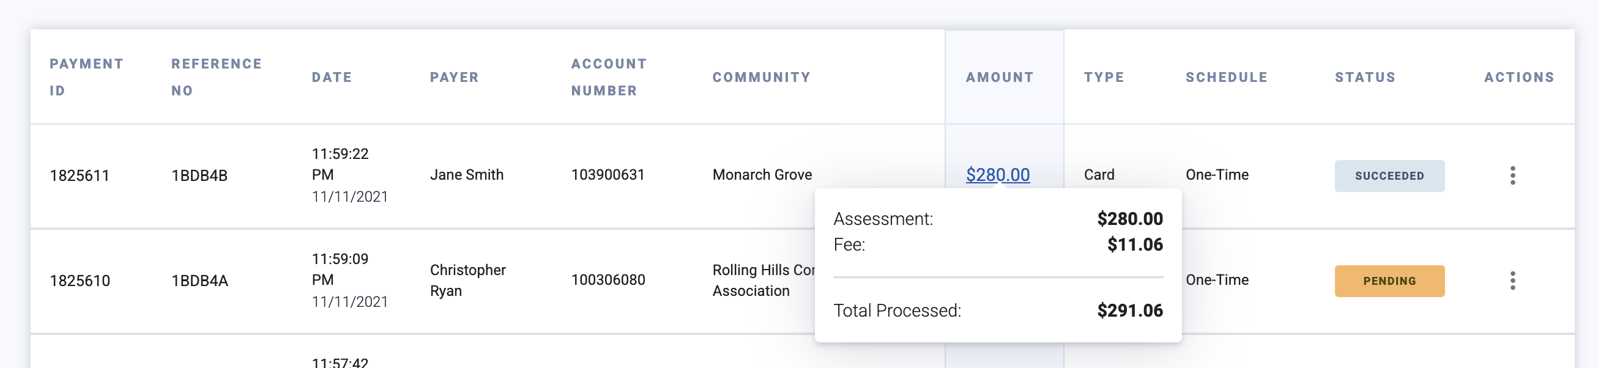Image resolution: width=1598 pixels, height=368 pixels.
Task: Sort by the Amount column header
Action: [1000, 78]
